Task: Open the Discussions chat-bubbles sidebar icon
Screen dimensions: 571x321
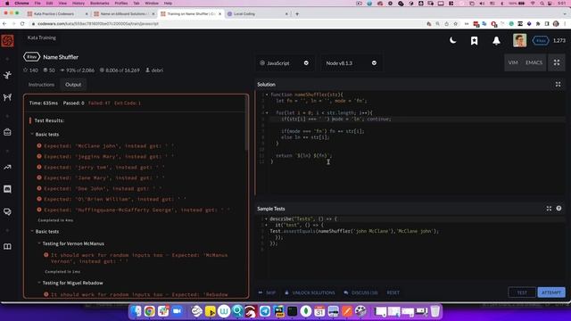Action: tap(7, 211)
